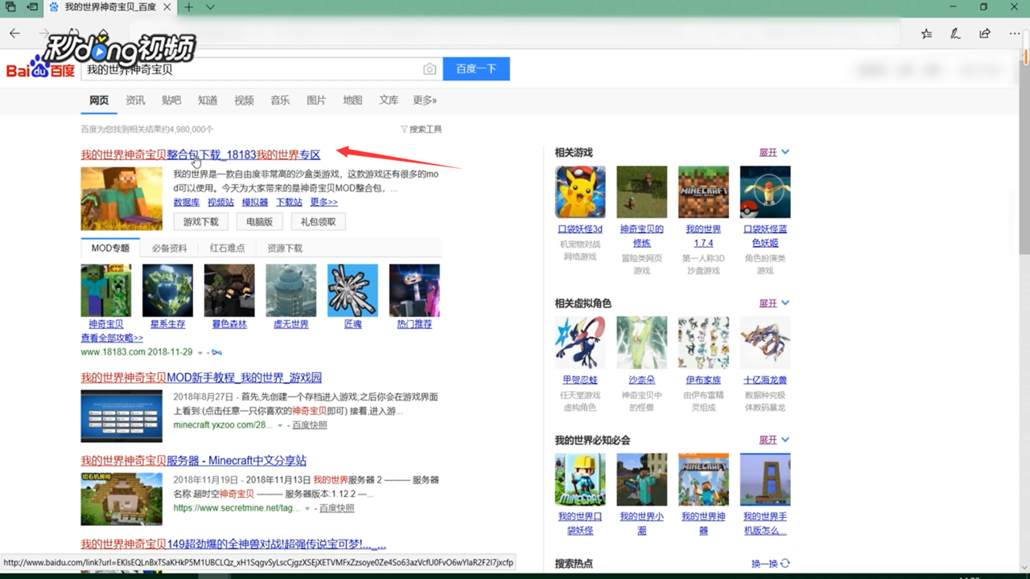Click the 口袋妖怪蓝色妖姬 game thumbnail
Viewport: 1030px width, 579px height.
click(x=765, y=192)
